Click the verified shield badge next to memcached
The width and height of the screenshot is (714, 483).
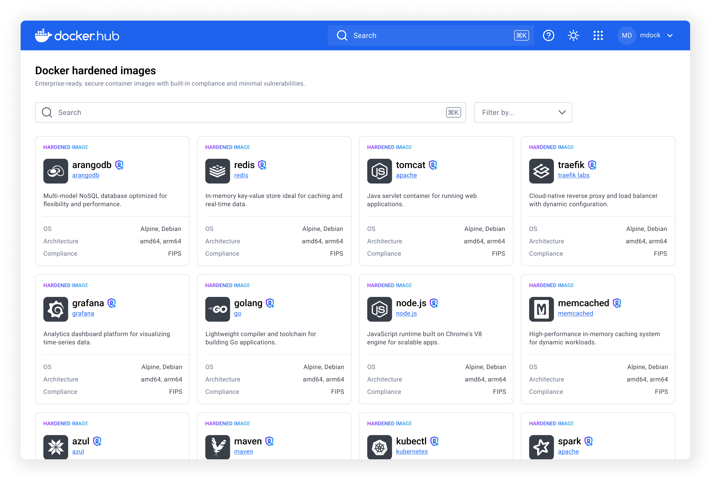[x=617, y=303]
